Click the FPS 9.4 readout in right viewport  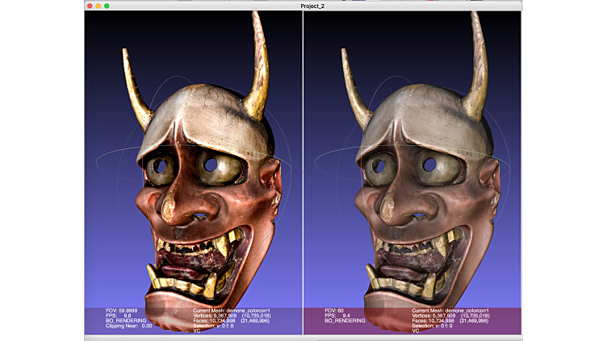tap(337, 315)
